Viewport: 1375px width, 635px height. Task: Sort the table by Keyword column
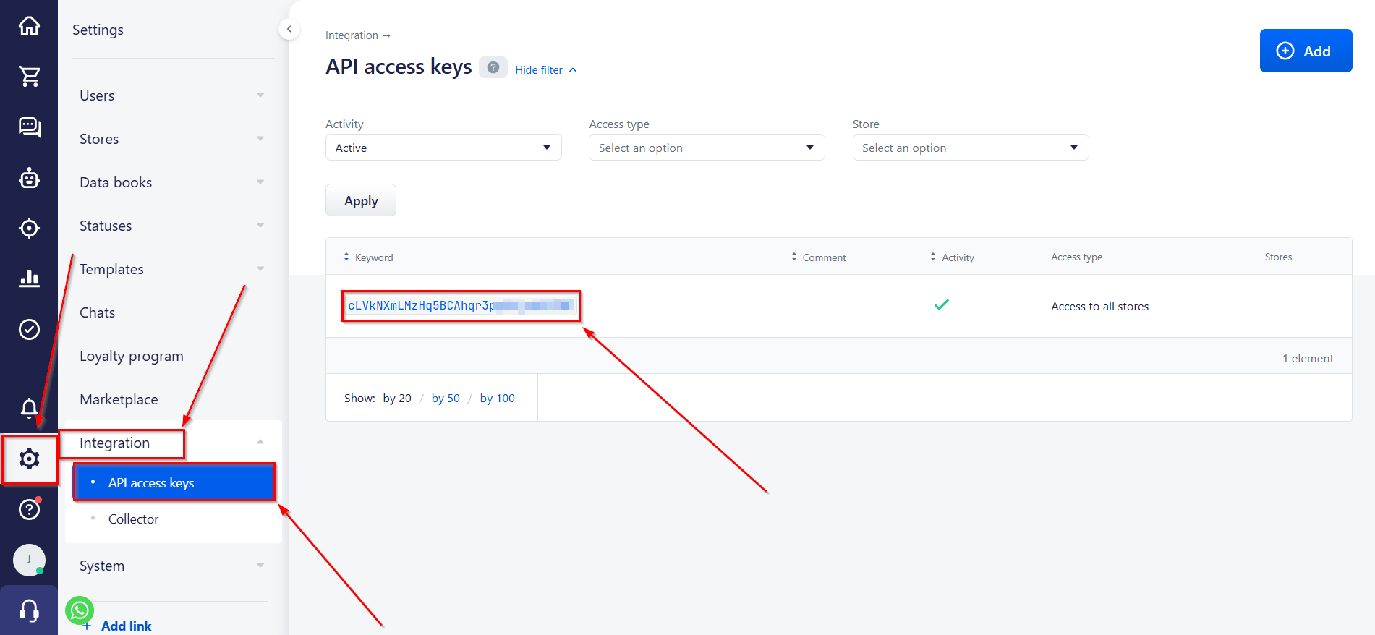373,257
